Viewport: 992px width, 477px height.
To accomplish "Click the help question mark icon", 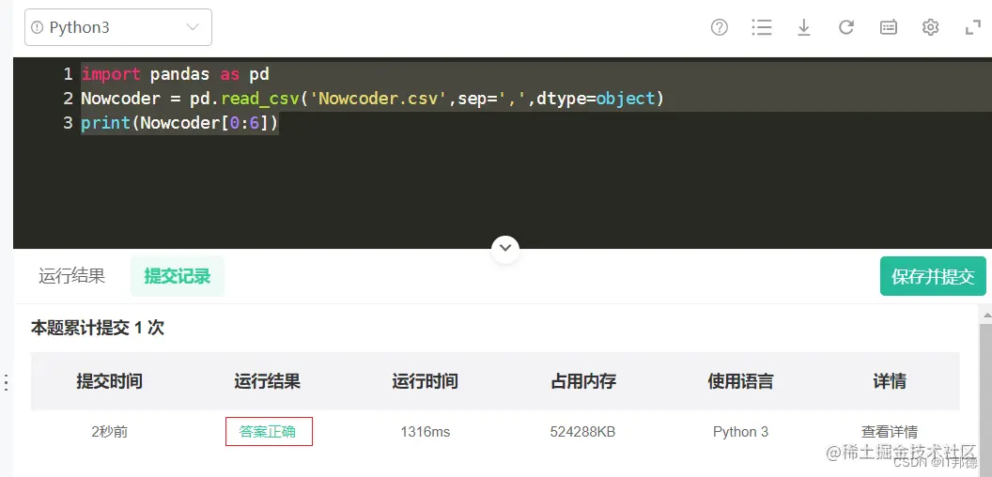I will 720,27.
